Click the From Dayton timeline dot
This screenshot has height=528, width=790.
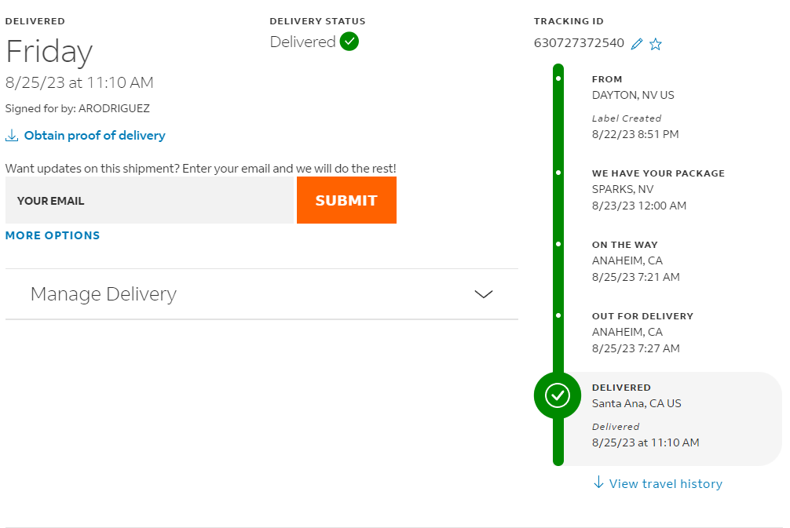tap(558, 78)
